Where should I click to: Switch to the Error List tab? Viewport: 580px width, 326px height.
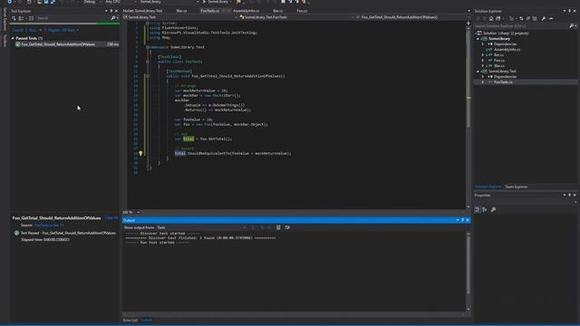[x=130, y=320]
